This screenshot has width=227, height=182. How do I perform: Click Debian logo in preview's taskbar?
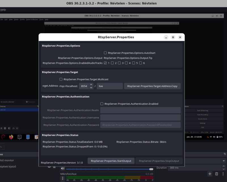click(3, 137)
